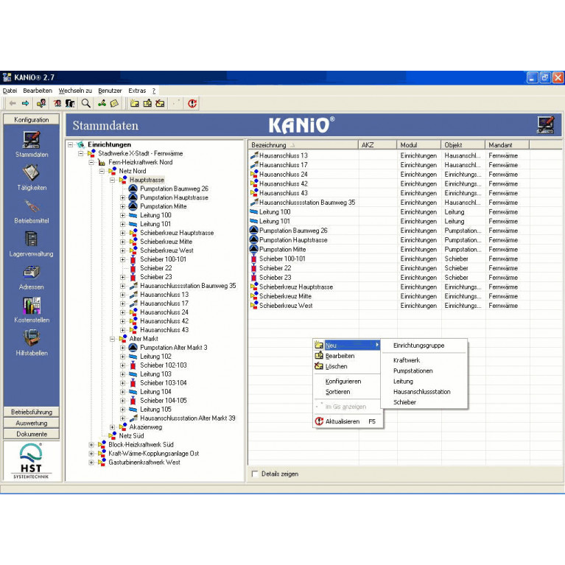
Task: Click the forward arrow toolbar icon
Action: 25,104
